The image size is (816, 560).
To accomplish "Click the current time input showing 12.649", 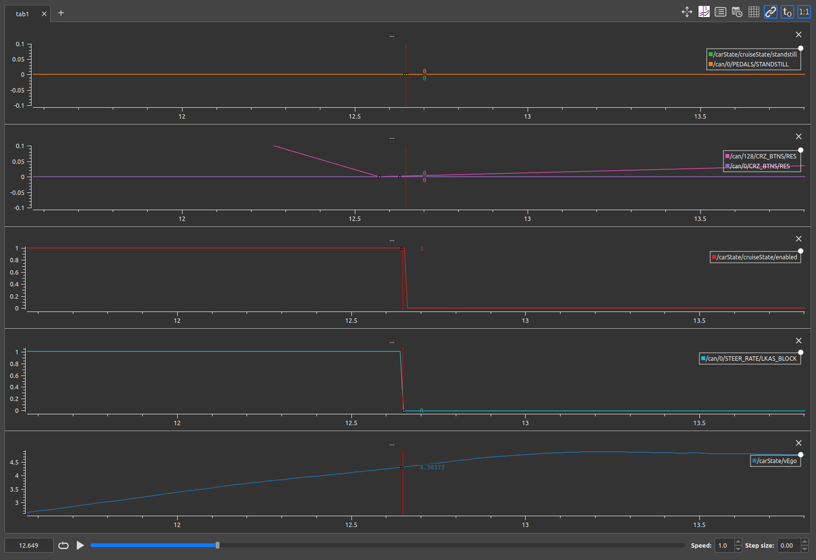I will point(29,545).
